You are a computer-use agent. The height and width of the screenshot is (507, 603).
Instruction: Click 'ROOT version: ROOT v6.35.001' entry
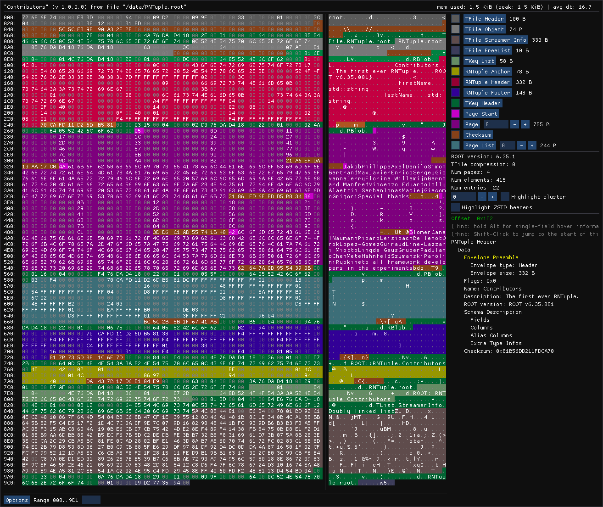tap(509, 304)
